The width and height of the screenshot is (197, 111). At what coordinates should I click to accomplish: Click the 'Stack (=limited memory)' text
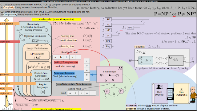point(65,76)
